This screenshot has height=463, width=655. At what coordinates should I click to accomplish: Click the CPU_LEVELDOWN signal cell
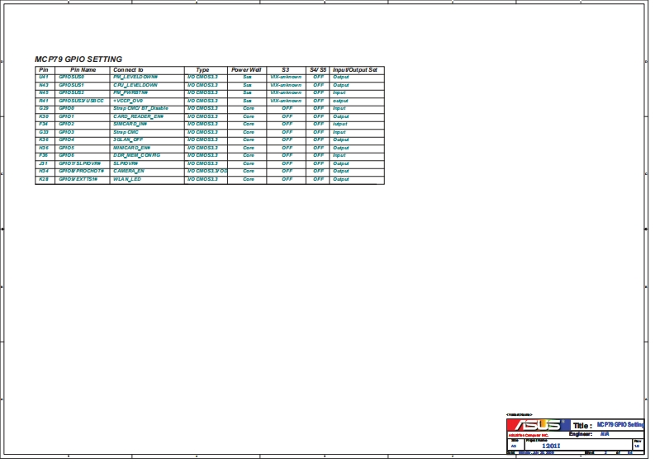tap(135, 85)
